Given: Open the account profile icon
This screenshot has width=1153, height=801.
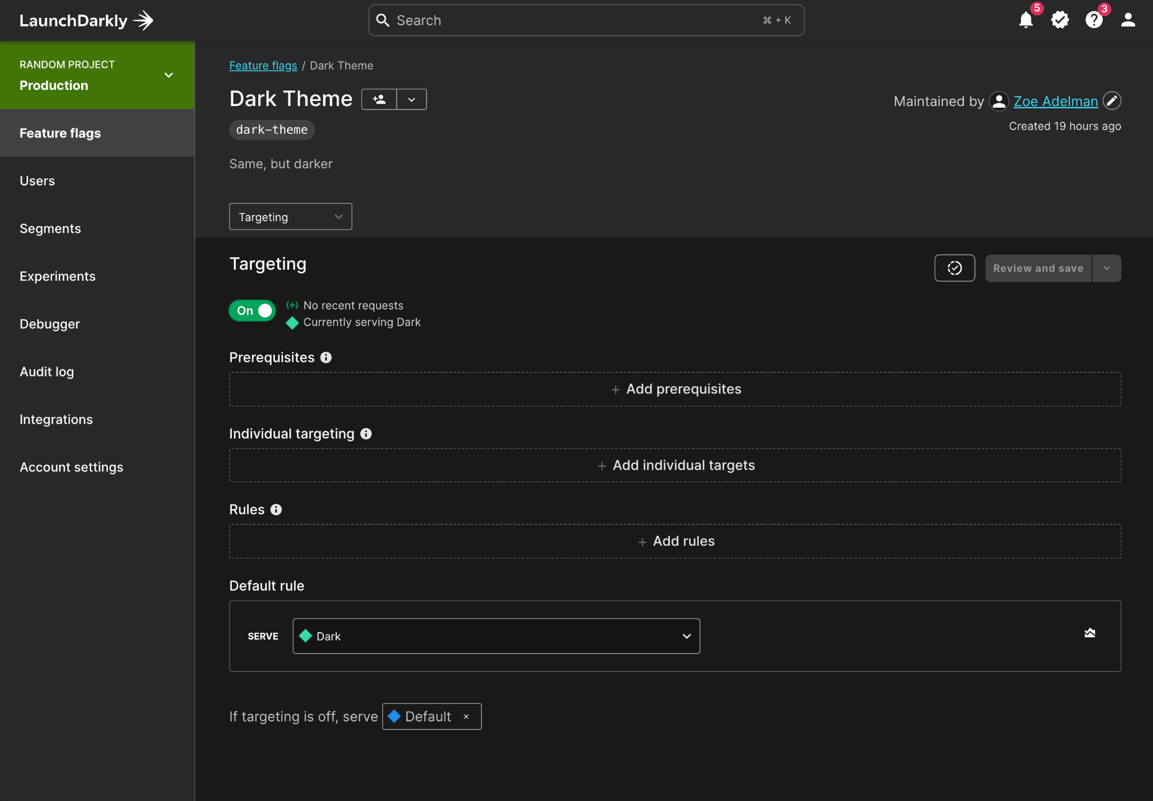Looking at the screenshot, I should pos(1128,20).
